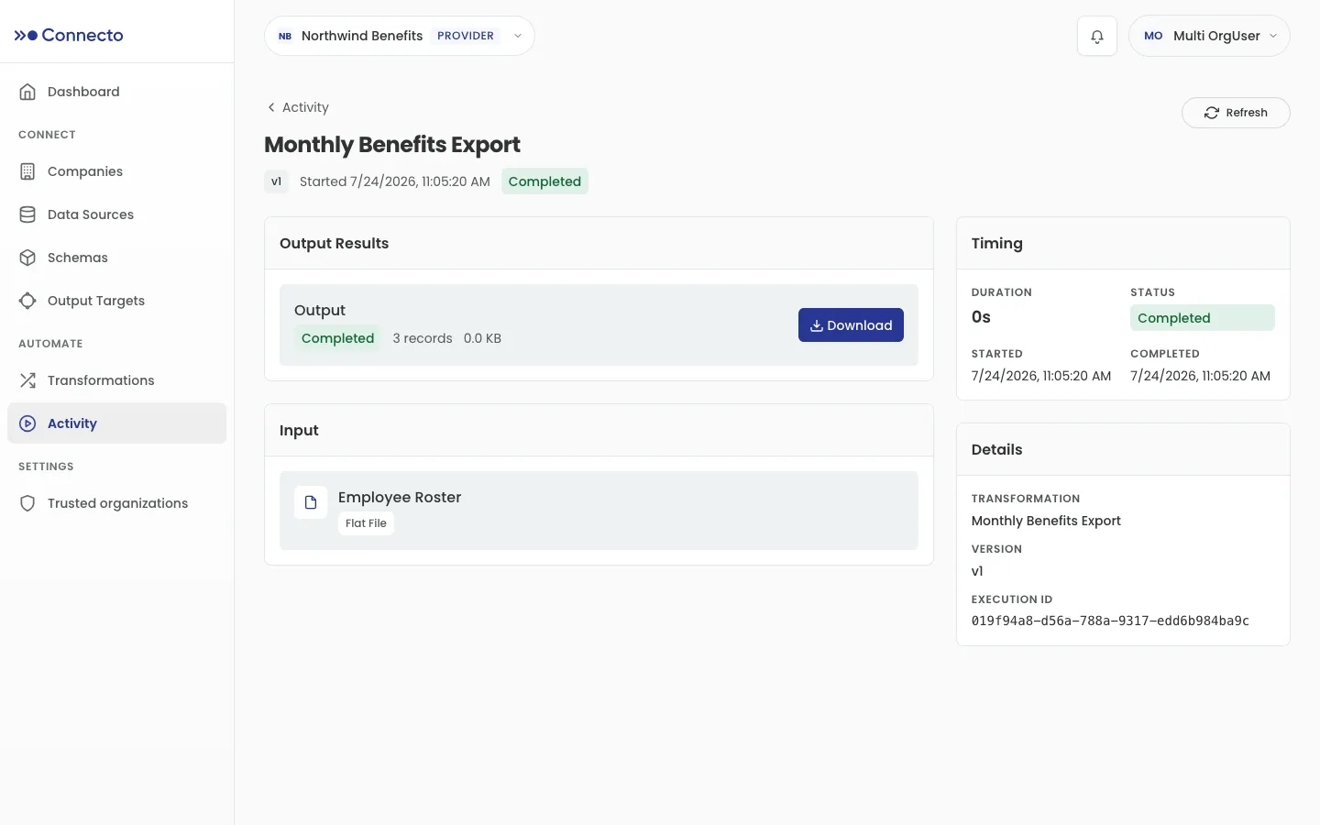Click the v1 value under VERSION
Image resolution: width=1320 pixels, height=825 pixels.
pos(977,571)
